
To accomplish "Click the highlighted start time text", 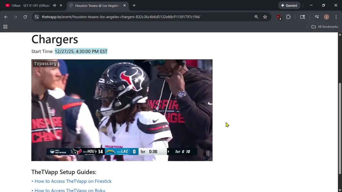I will point(81,51).
